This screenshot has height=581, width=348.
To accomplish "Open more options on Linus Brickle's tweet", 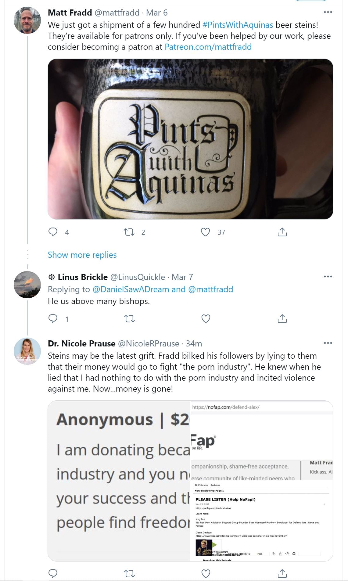I will click(328, 277).
